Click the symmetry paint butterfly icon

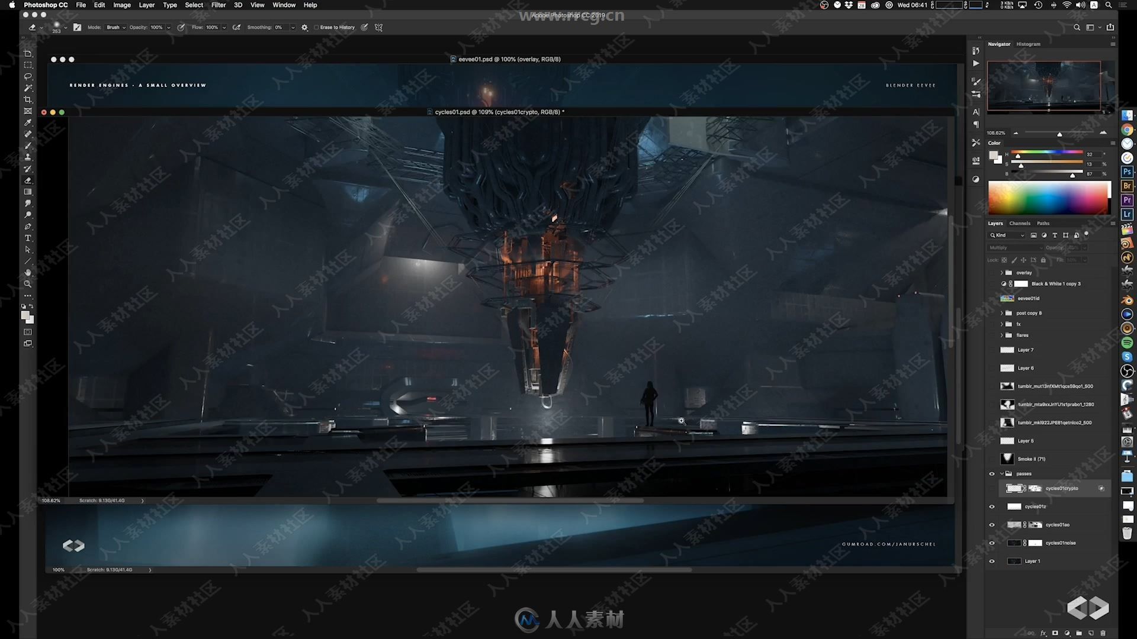pyautogui.click(x=379, y=27)
